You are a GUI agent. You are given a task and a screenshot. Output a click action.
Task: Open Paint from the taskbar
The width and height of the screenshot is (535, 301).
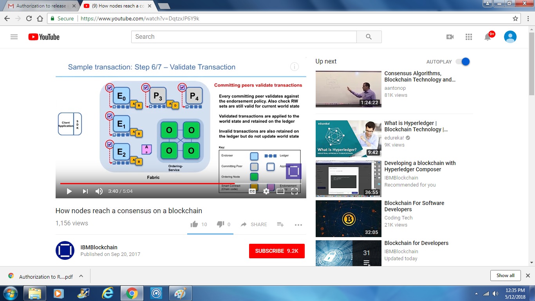pos(180,293)
